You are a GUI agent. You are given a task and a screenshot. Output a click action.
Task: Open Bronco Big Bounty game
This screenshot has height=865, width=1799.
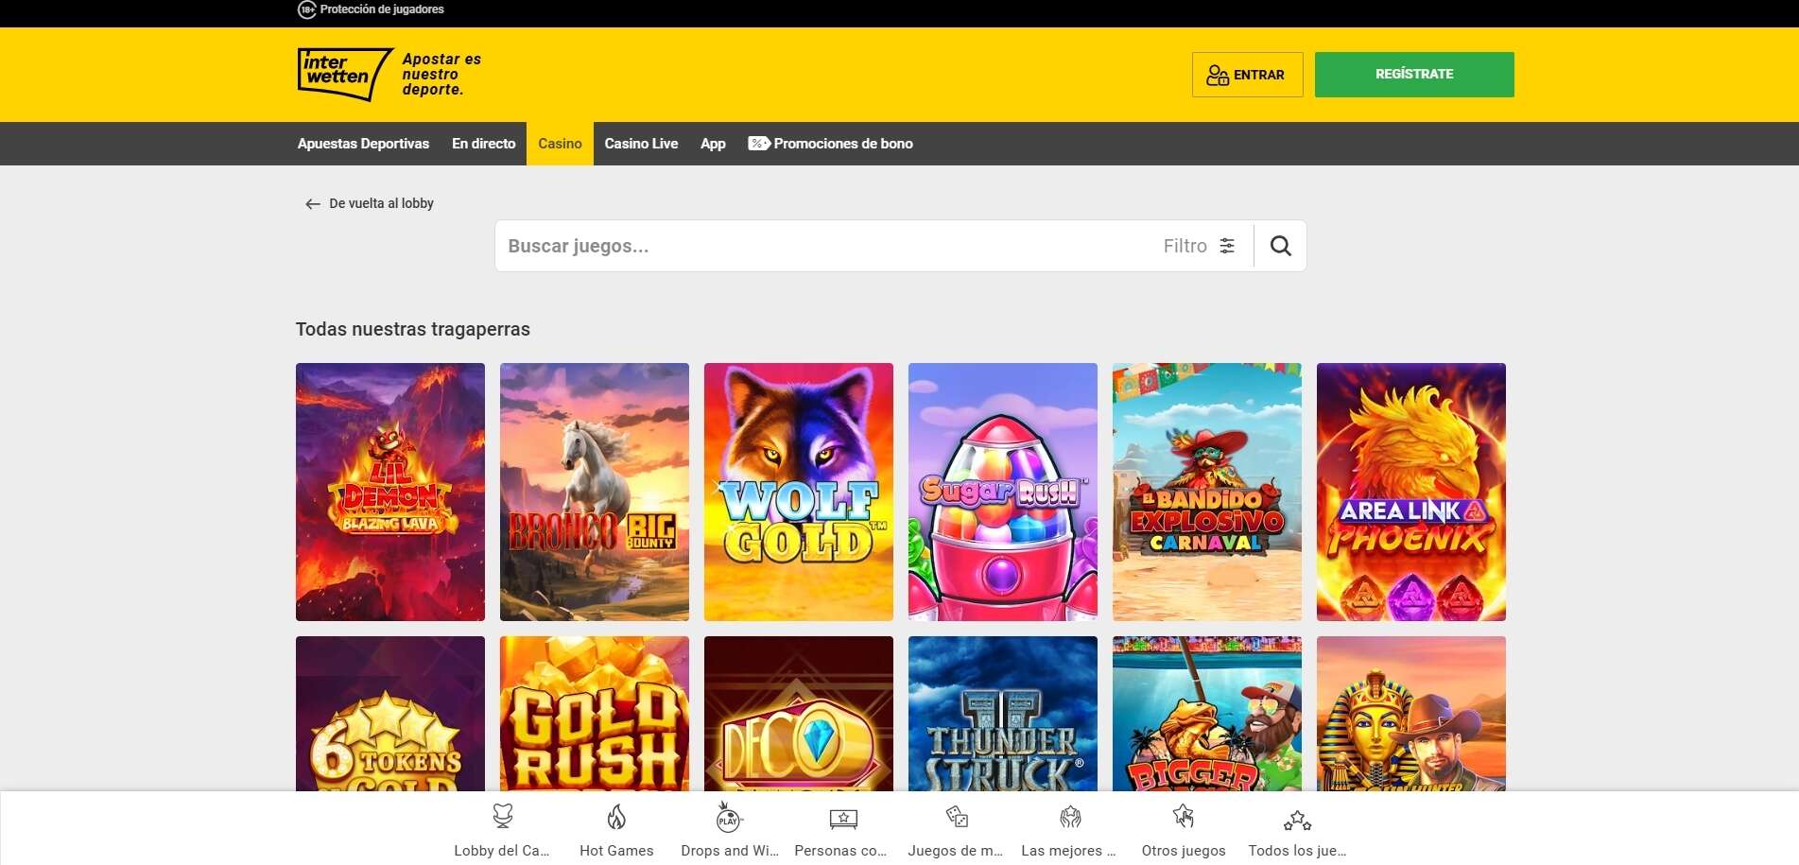click(x=595, y=492)
